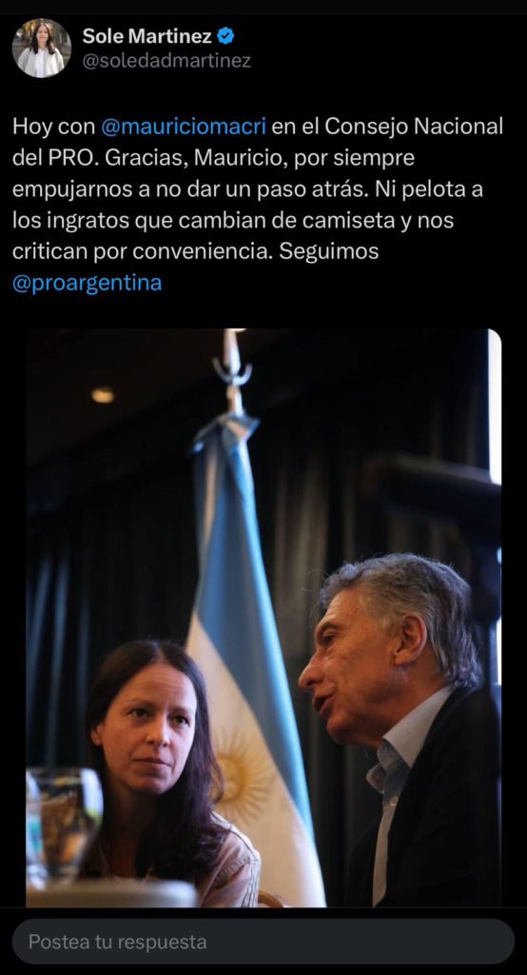Image resolution: width=527 pixels, height=975 pixels.
Task: Open the @proargentina mention link
Action: click(x=87, y=283)
